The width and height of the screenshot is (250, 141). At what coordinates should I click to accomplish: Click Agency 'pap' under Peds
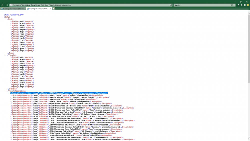tap(22, 21)
